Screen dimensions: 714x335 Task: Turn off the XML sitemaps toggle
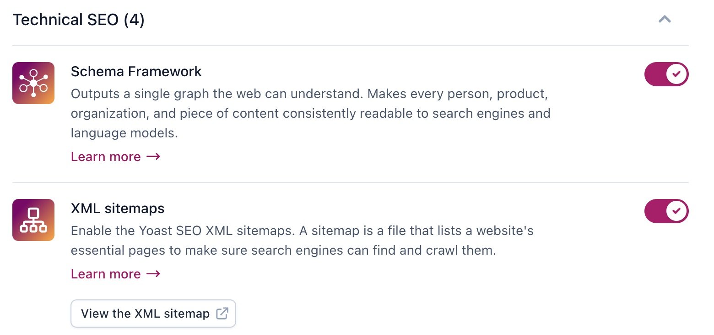coord(666,211)
